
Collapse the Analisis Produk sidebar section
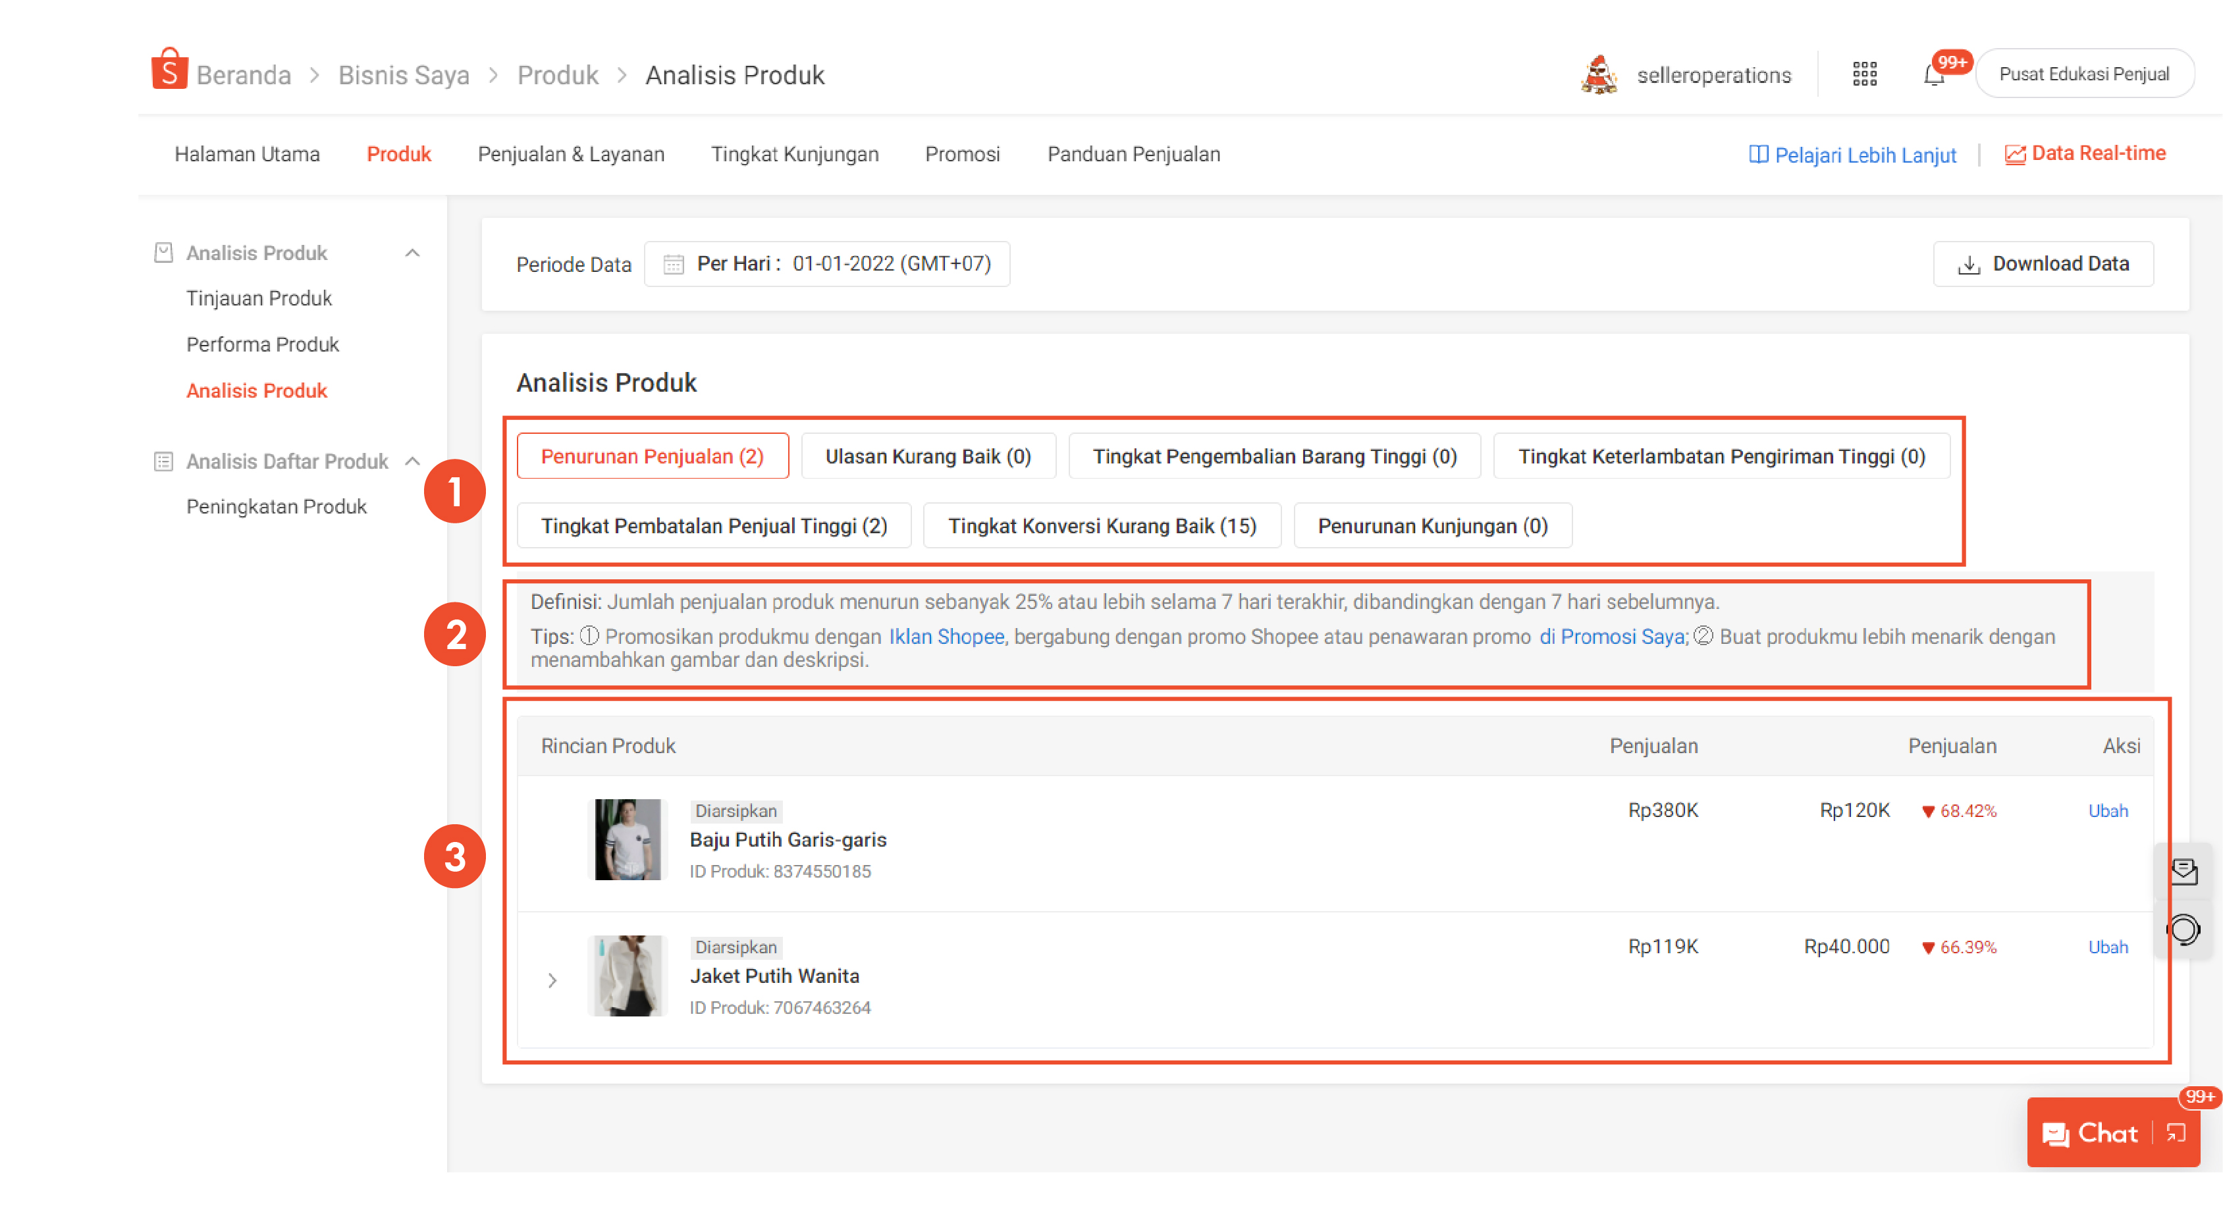(412, 253)
